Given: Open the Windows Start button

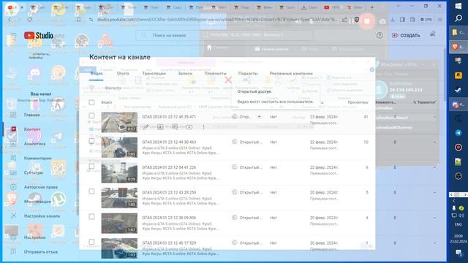Looking at the screenshot, I should coord(458,6).
